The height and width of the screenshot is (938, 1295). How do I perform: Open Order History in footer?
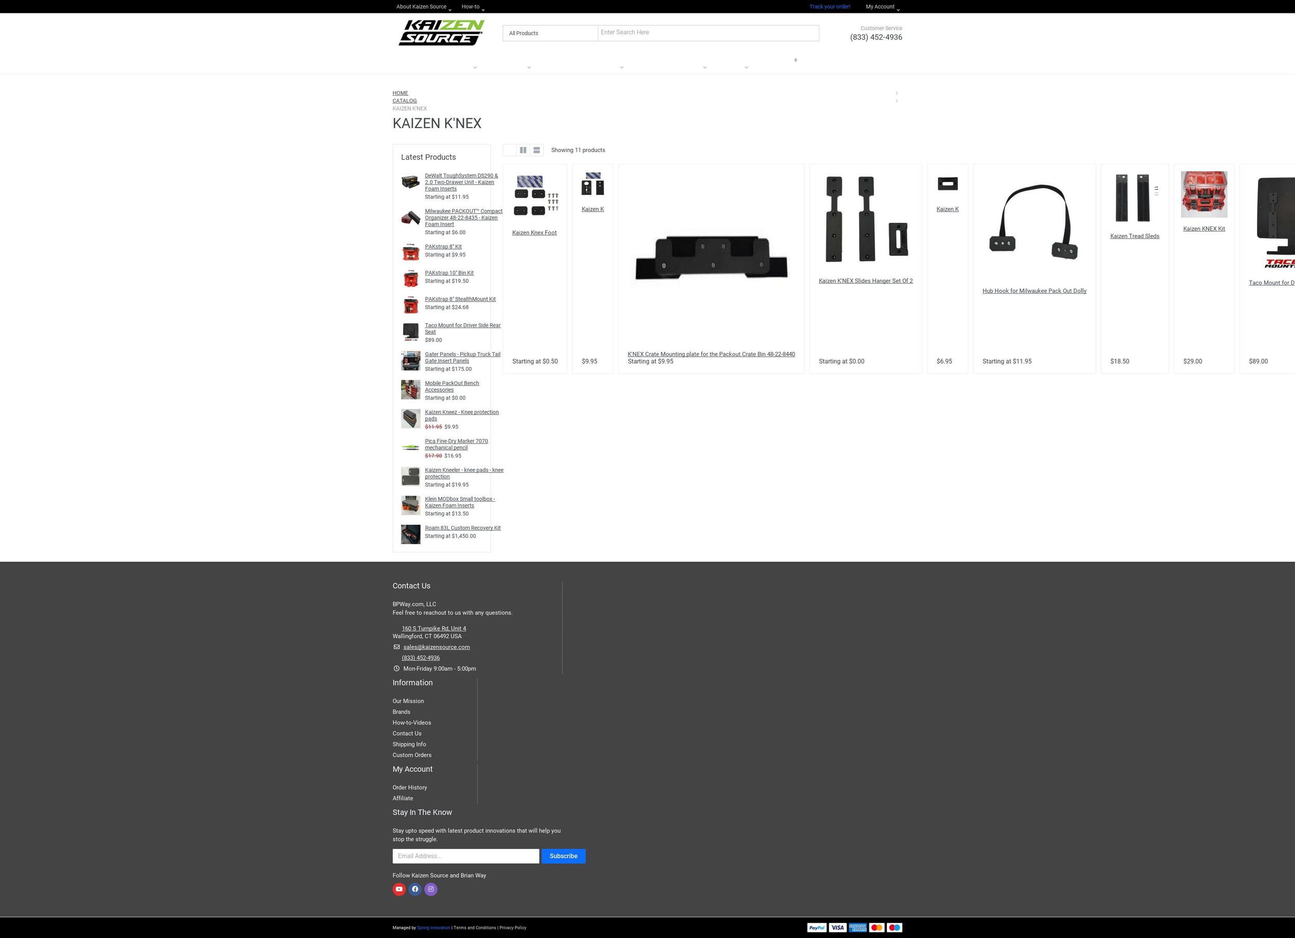pyautogui.click(x=409, y=787)
